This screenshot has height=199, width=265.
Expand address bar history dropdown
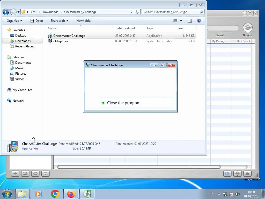point(131,12)
